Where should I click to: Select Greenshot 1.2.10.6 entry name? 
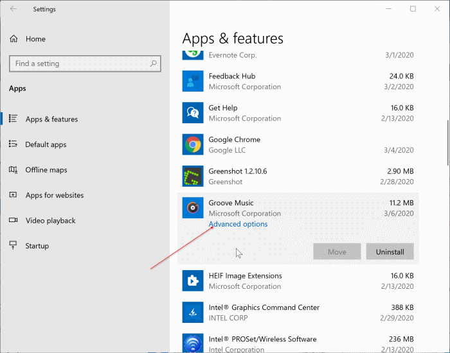(238, 171)
